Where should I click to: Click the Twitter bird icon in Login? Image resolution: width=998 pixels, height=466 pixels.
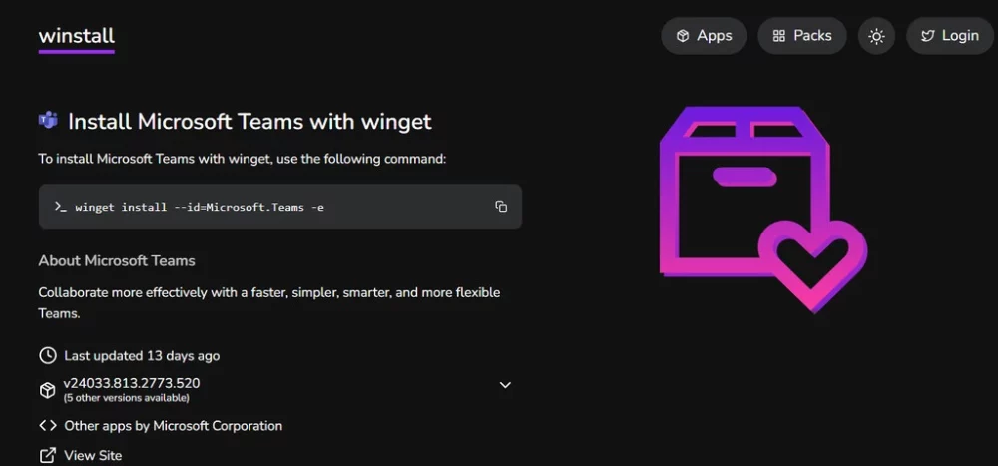928,36
